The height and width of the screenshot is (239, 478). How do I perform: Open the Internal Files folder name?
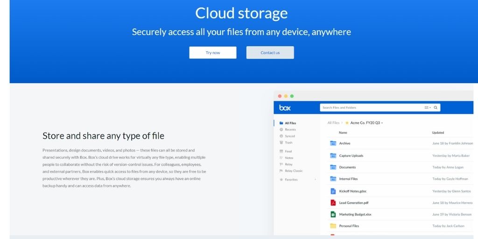click(348, 179)
